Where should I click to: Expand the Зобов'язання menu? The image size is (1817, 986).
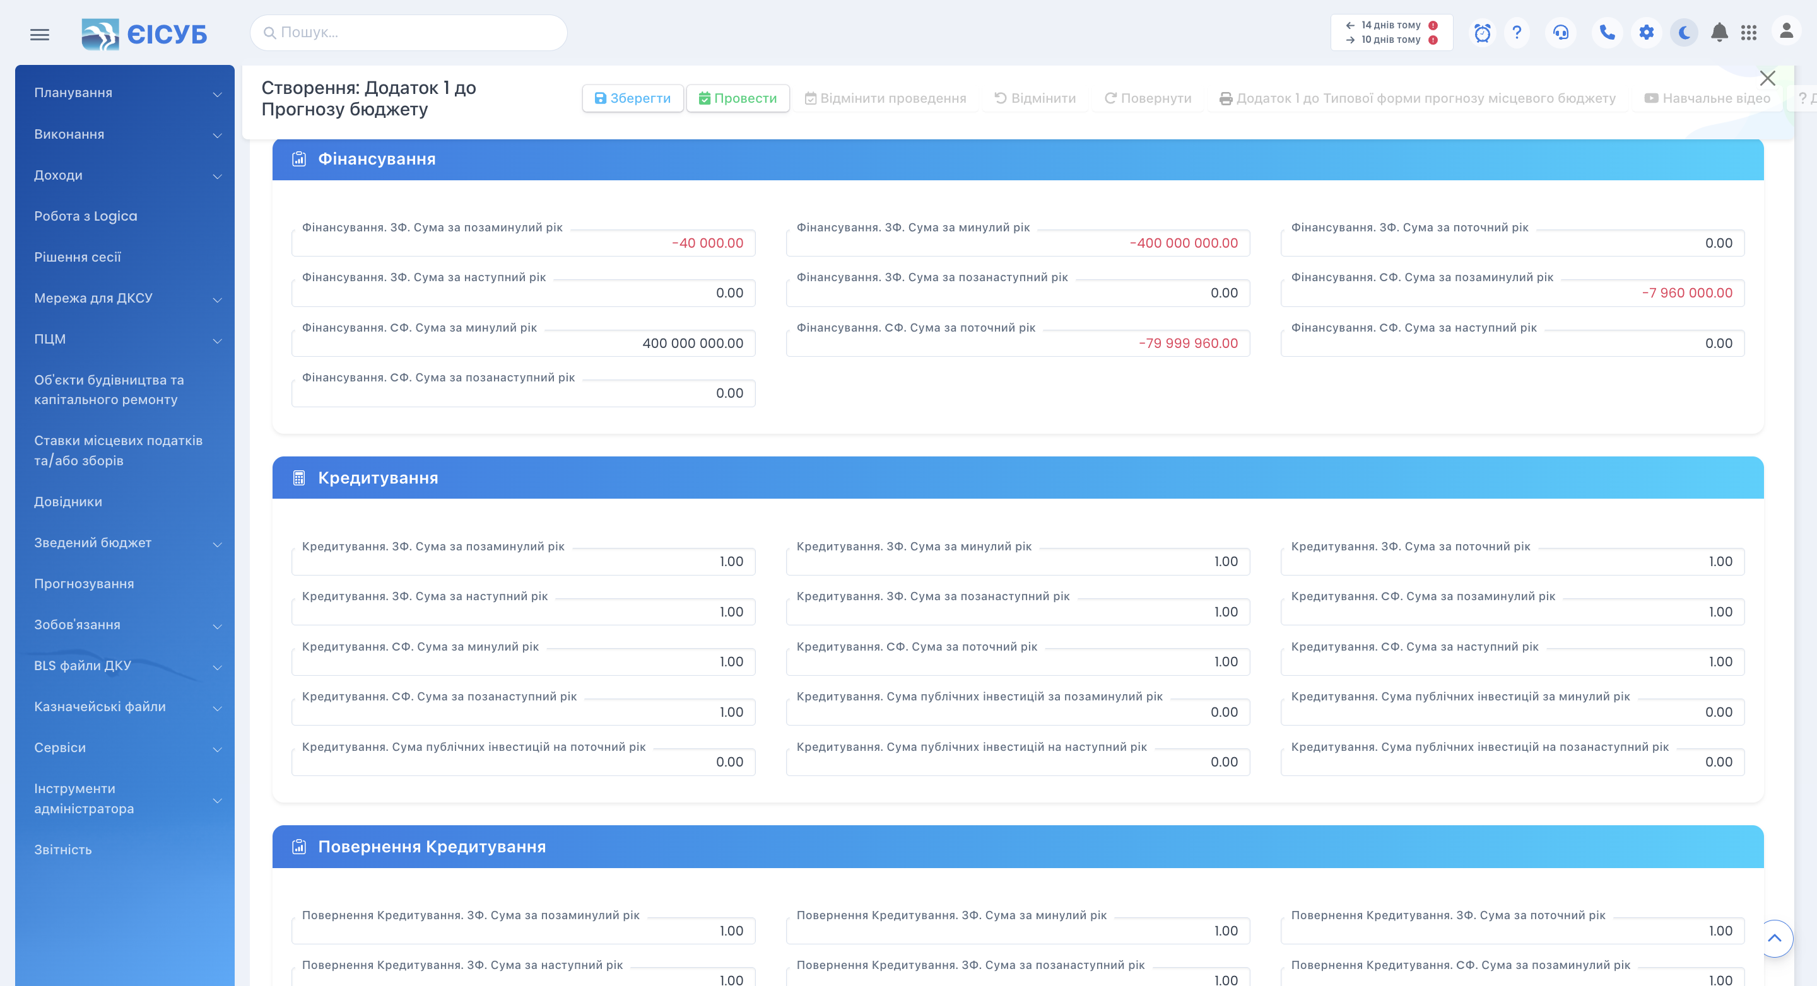(125, 624)
